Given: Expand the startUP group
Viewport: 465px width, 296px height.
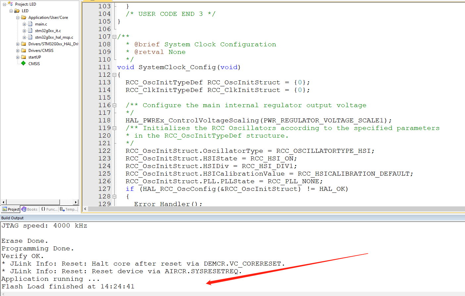Looking at the screenshot, I should pos(18,57).
